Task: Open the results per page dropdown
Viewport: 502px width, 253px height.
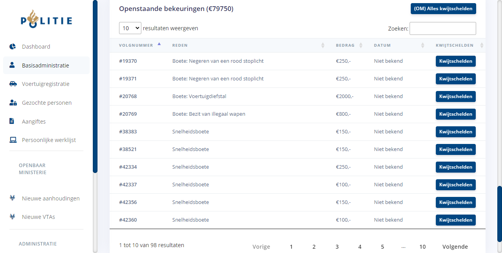Action: pyautogui.click(x=130, y=28)
